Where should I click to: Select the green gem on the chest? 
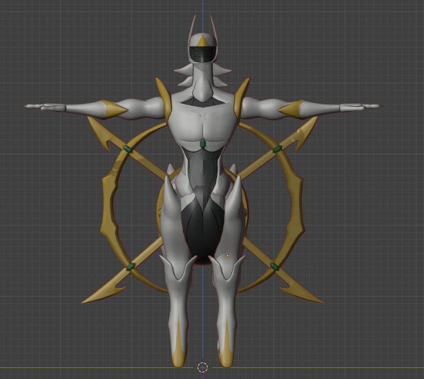[203, 143]
